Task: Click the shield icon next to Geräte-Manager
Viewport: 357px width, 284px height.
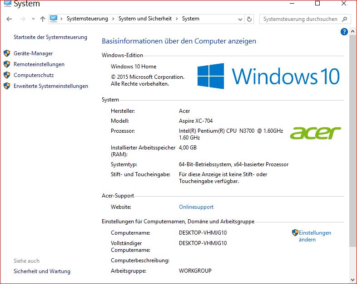Action: (7, 53)
